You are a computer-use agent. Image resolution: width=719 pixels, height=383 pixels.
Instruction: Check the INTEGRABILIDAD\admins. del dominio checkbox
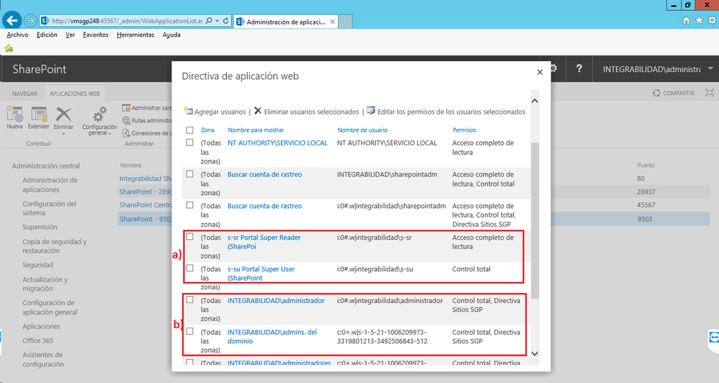pos(189,331)
